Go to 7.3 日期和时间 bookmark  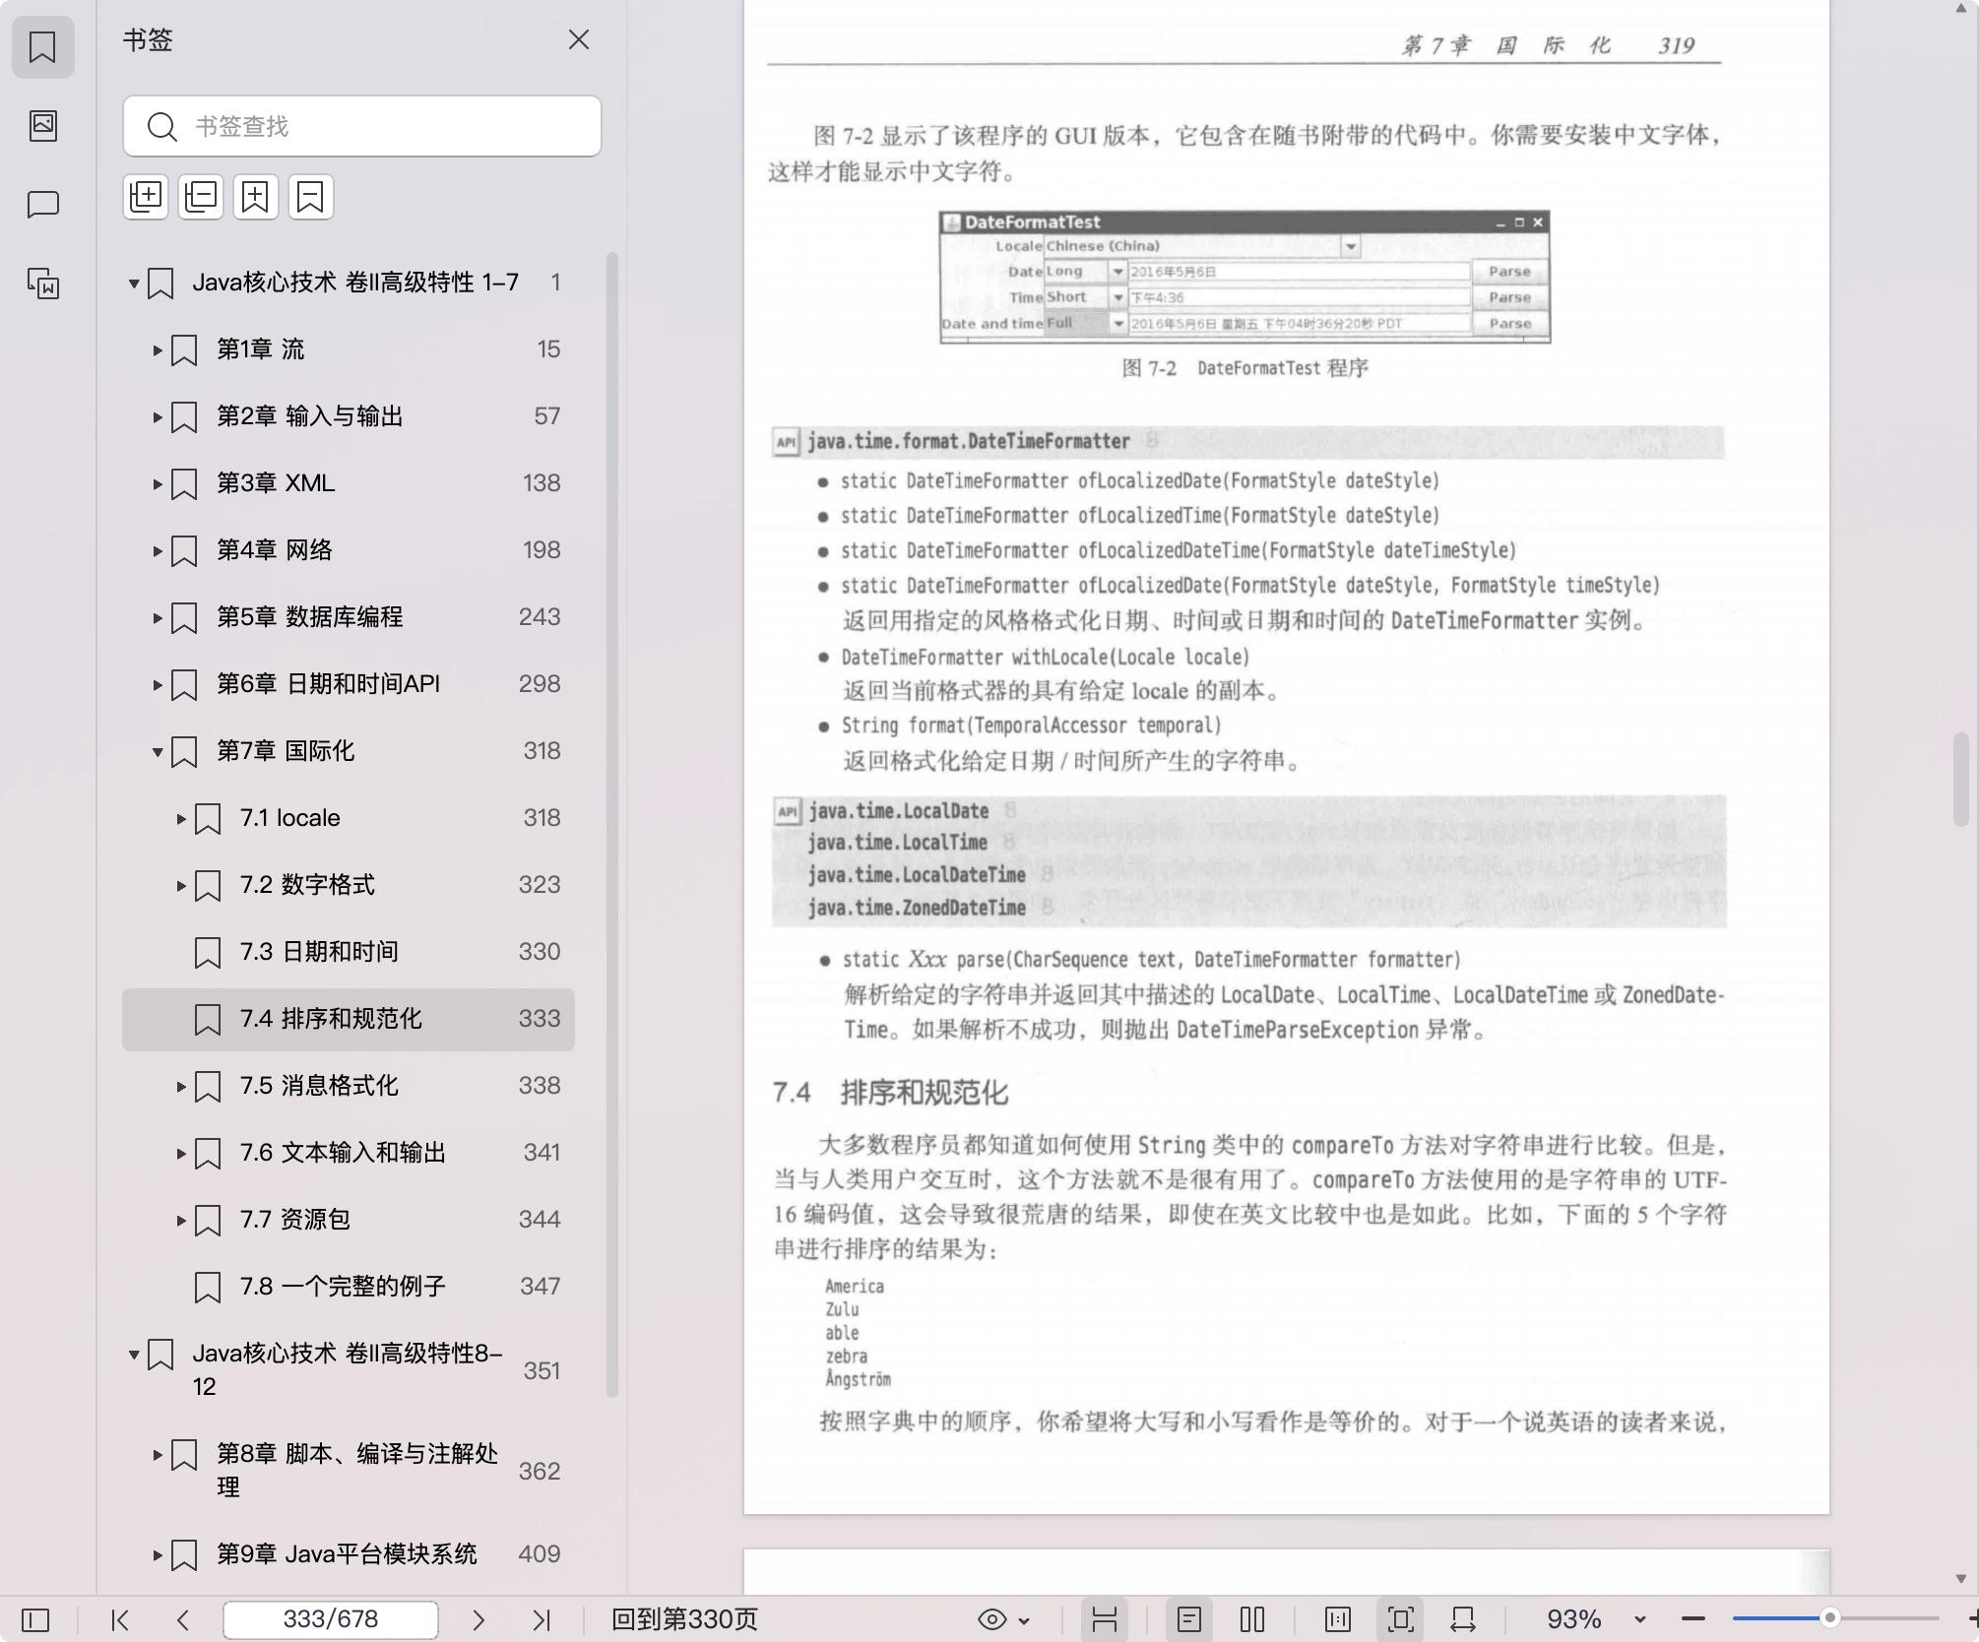coord(349,952)
